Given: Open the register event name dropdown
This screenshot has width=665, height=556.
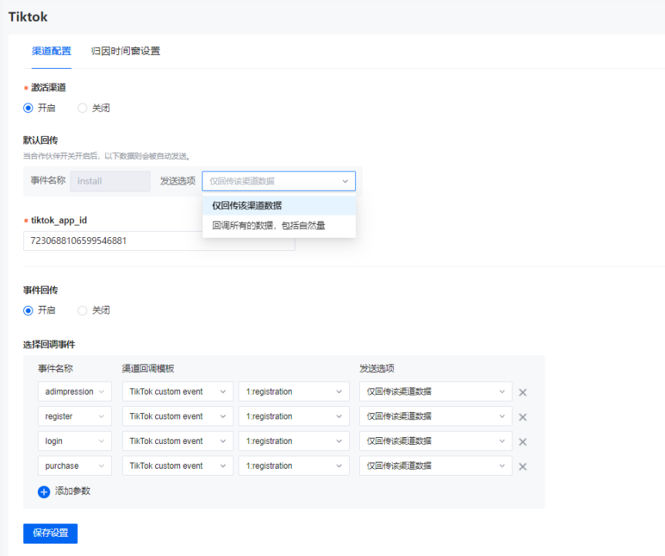Looking at the screenshot, I should click(x=75, y=416).
